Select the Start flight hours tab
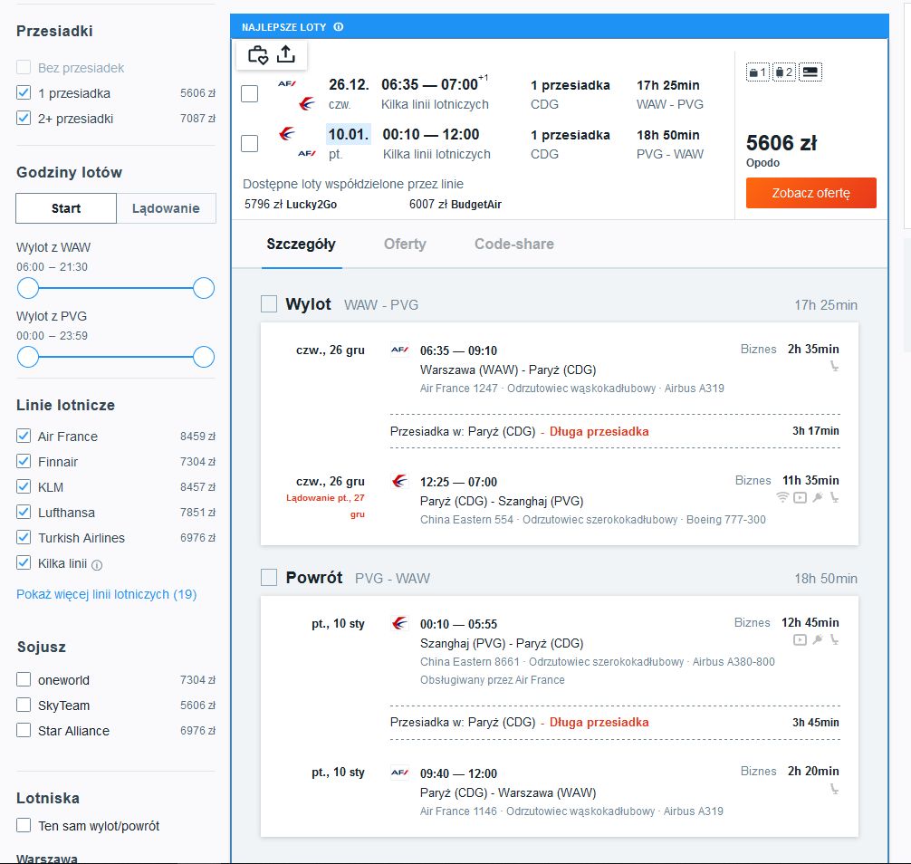Viewport: 911px width, 864px height. point(66,208)
